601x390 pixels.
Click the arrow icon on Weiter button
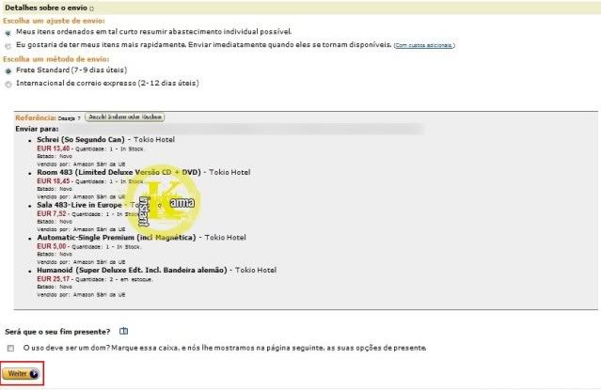coord(34,374)
